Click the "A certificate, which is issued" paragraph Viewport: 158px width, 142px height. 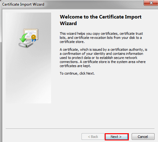[x=103, y=58]
